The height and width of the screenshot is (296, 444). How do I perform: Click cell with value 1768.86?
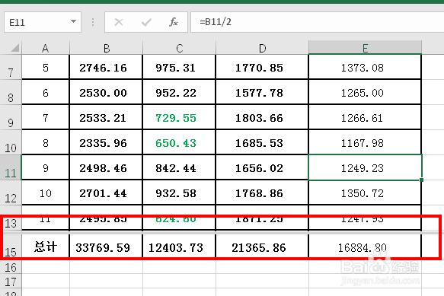click(x=262, y=193)
